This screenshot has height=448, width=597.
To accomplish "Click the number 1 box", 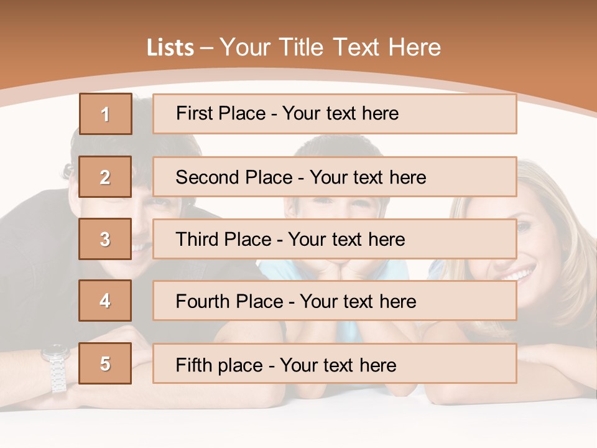I will (105, 114).
